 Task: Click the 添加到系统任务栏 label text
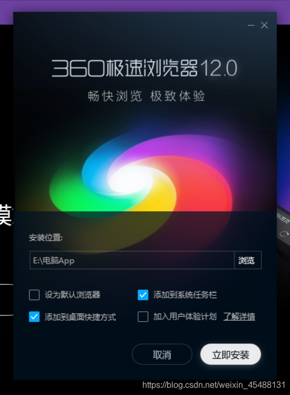coord(185,295)
